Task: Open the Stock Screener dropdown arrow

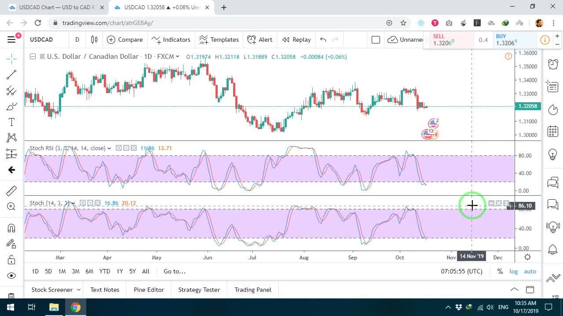Action: [79, 290]
